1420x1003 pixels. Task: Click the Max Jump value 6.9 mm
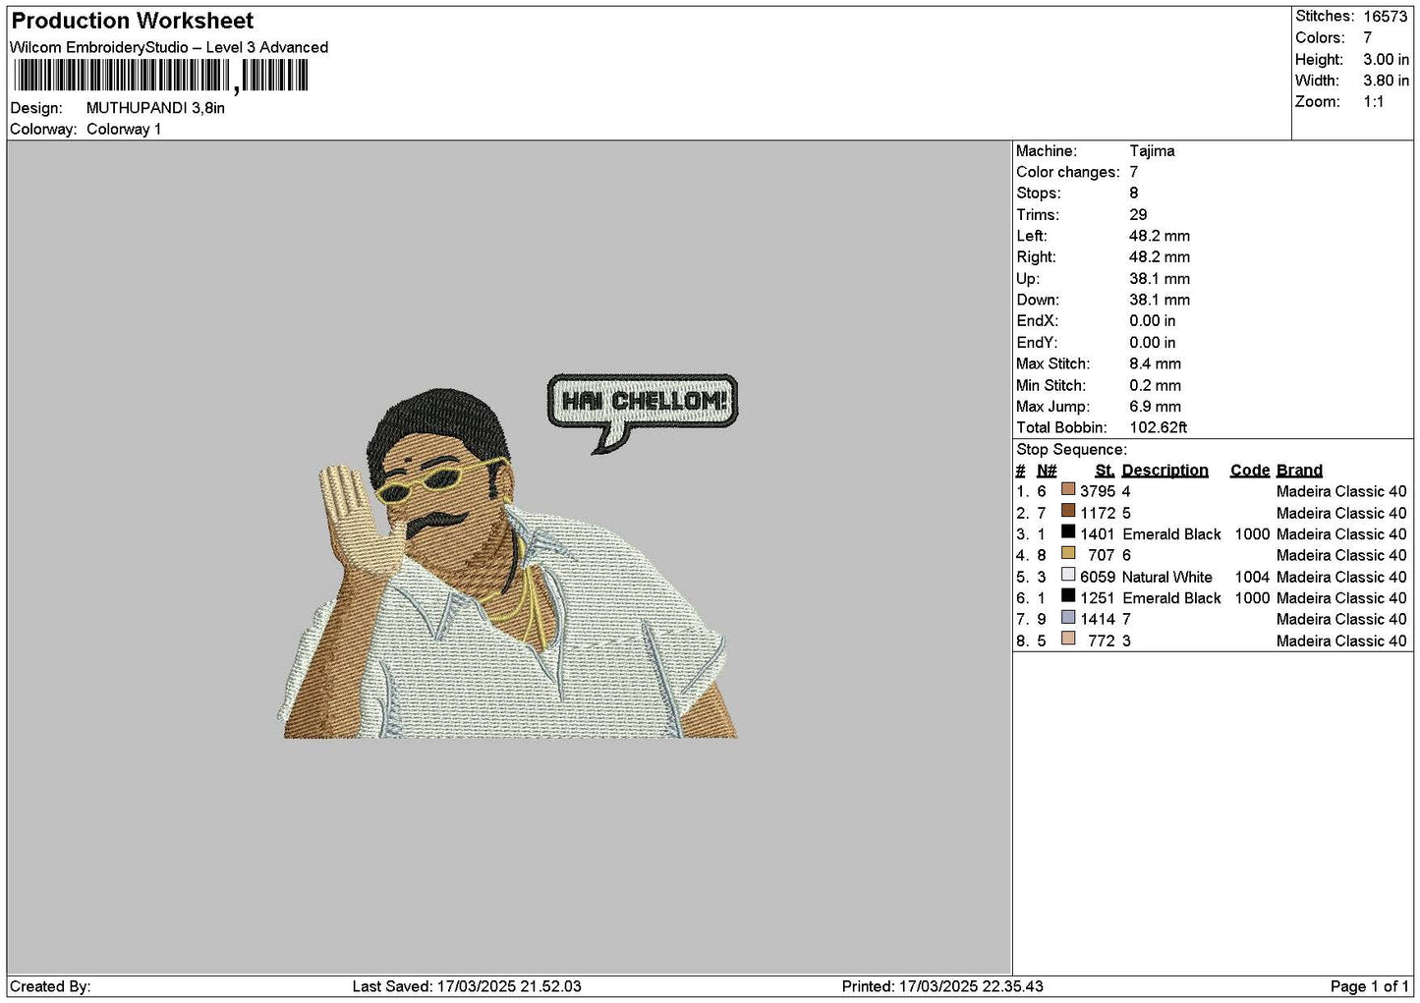[x=1156, y=407]
